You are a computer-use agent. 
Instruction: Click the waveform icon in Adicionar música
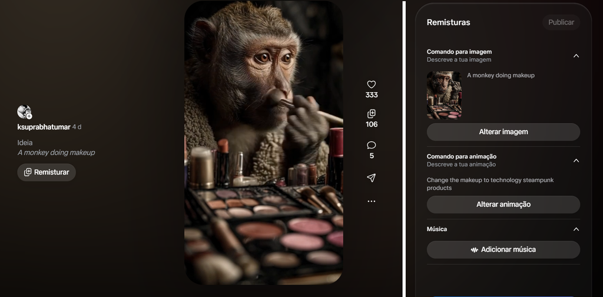pos(474,250)
